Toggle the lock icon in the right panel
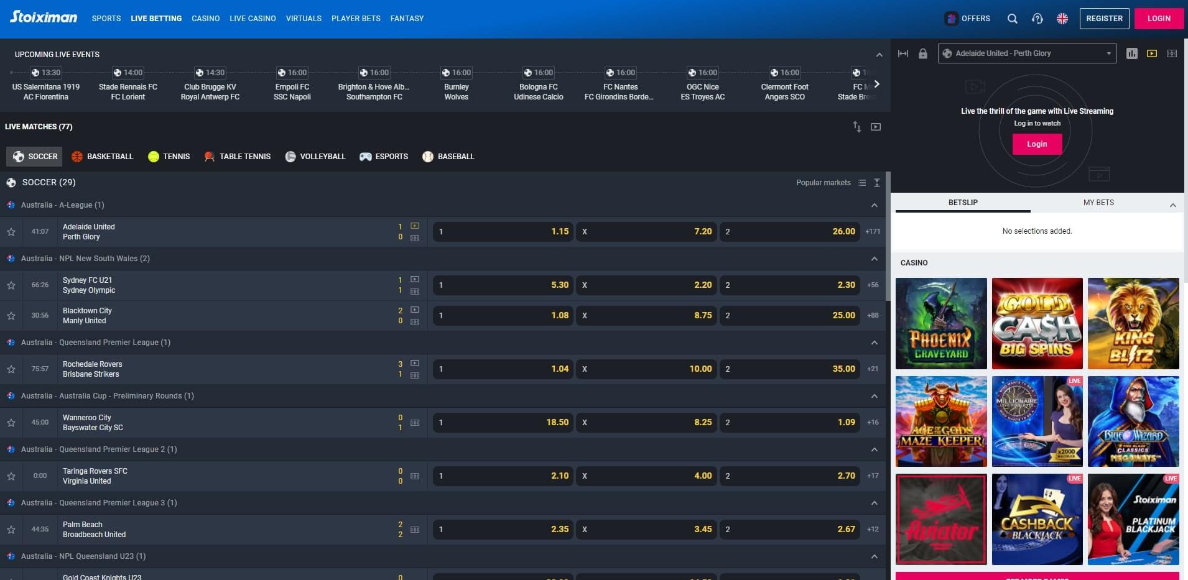This screenshot has width=1188, height=580. (x=922, y=53)
